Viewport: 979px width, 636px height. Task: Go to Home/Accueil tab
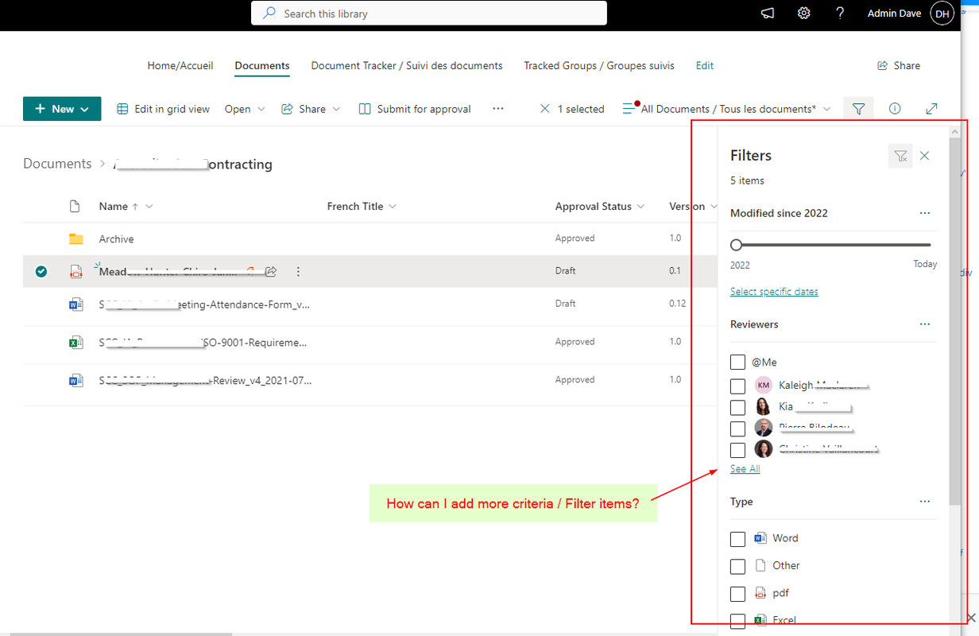point(180,66)
